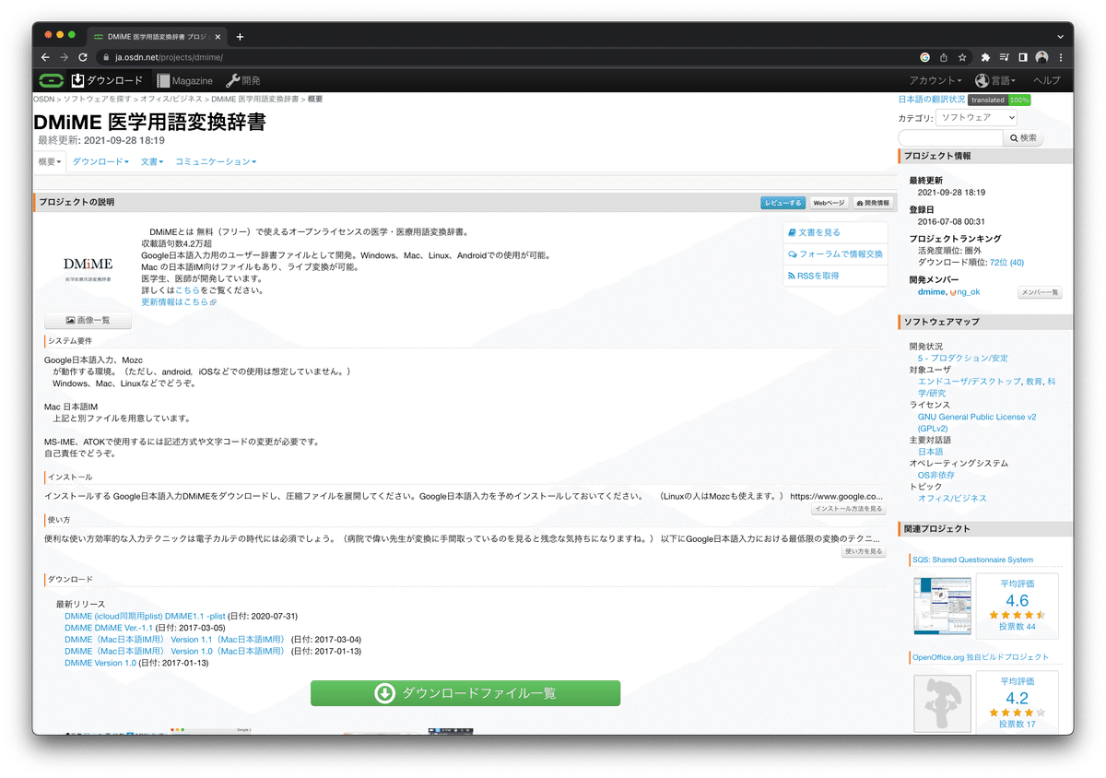
Task: Close the DMiME browser tab
Action: click(217, 37)
